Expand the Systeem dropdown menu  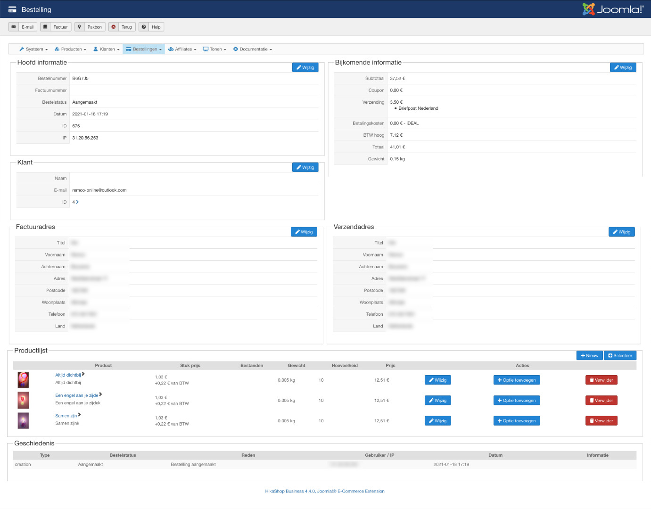click(33, 49)
